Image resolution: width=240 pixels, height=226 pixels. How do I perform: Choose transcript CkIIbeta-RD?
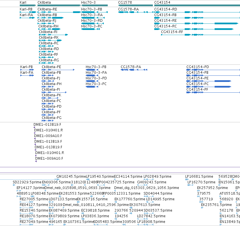point(49,49)
